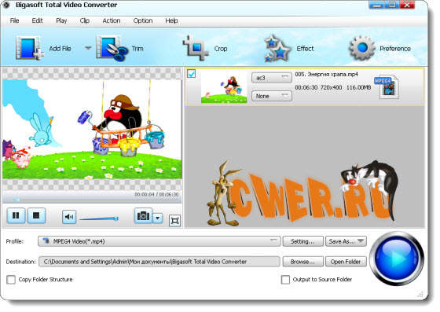This screenshot has height=312, width=440.
Task: Open the Action menu
Action: tap(112, 20)
